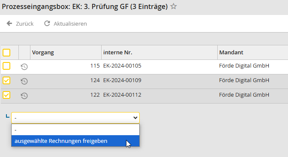The width and height of the screenshot is (288, 157).
Task: Click the Aktualisieren button label
Action: click(70, 24)
